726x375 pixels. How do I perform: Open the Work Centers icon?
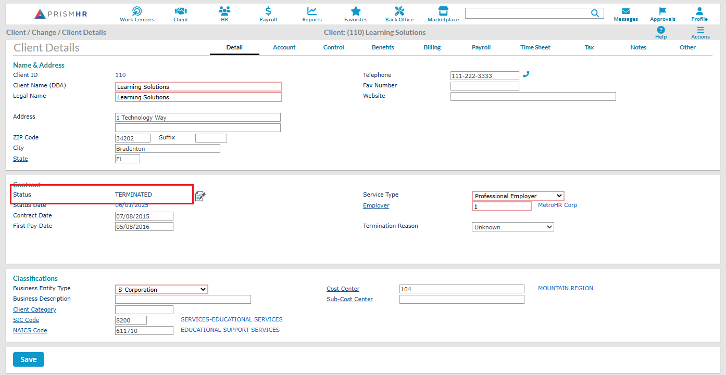(x=137, y=11)
